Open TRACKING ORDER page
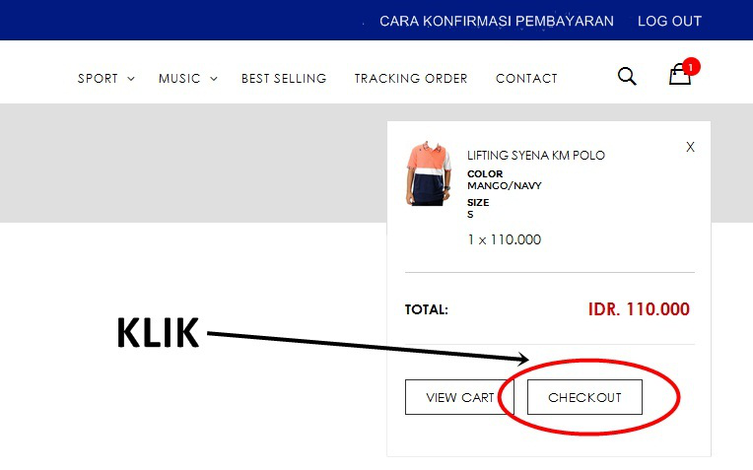This screenshot has height=470, width=753. pyautogui.click(x=411, y=78)
